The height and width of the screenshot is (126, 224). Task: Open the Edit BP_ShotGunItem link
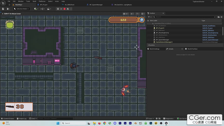point(209,35)
